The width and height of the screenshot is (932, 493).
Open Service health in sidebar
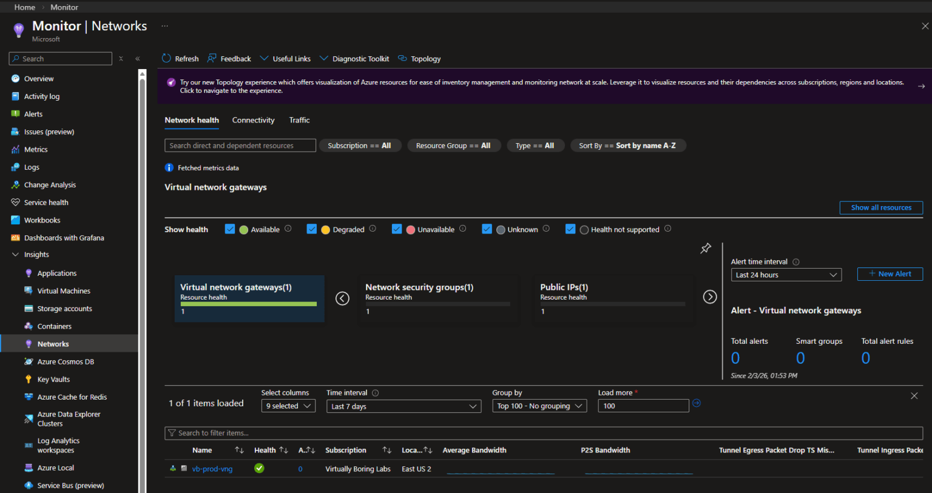pos(46,203)
